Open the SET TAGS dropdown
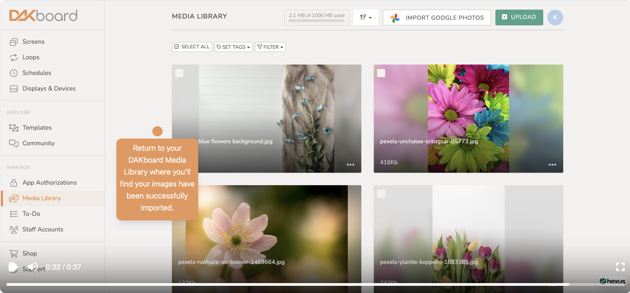The width and height of the screenshot is (630, 293). click(233, 47)
